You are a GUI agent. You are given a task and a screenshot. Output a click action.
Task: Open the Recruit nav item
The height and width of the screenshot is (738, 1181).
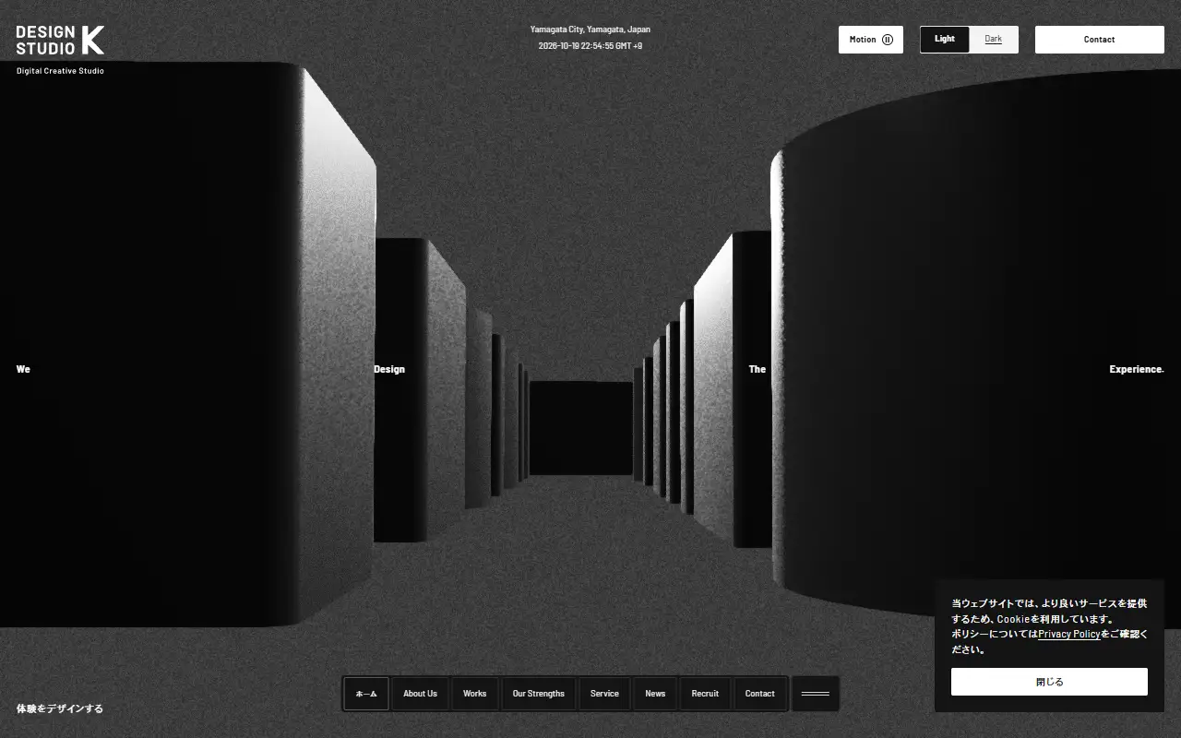[705, 694]
